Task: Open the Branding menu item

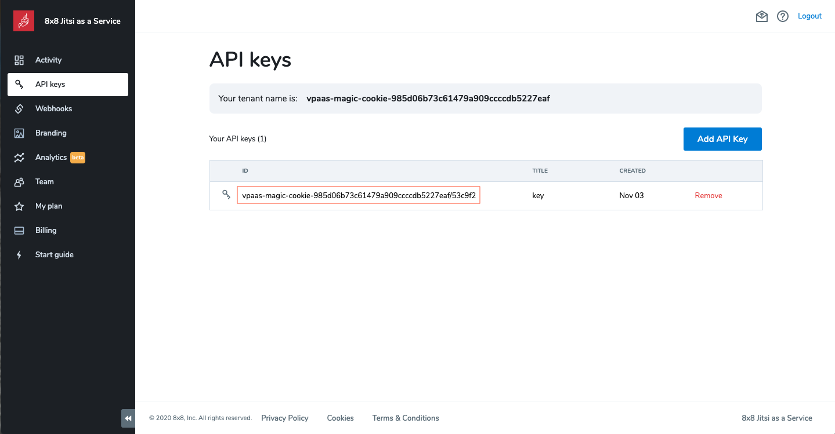Action: click(68, 133)
